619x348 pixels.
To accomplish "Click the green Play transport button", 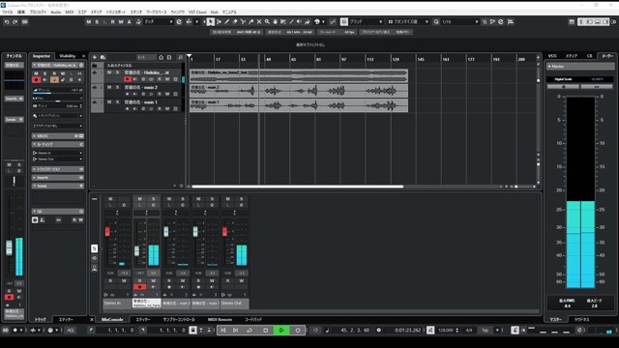I will [281, 331].
